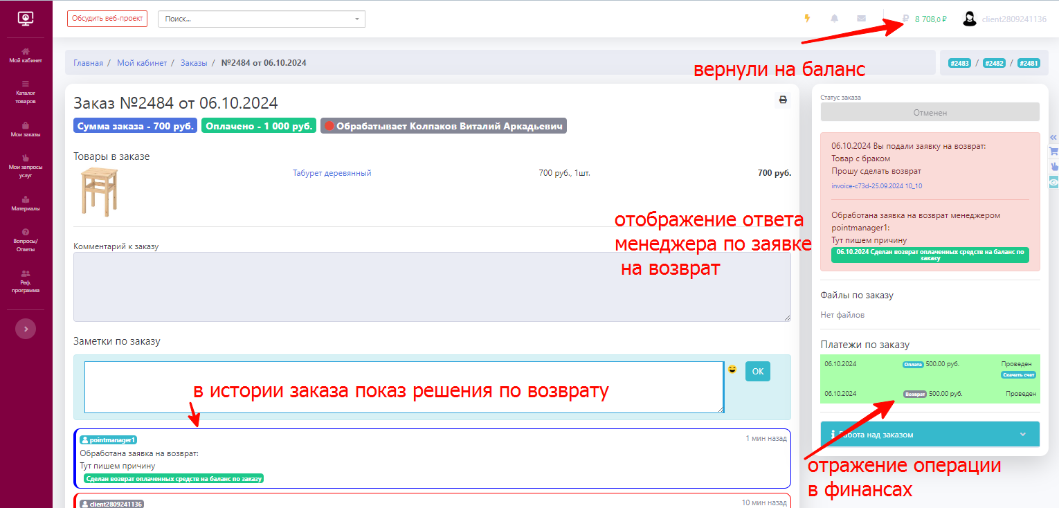Click the order #2483 badge
Viewport: 1059px width, 508px height.
(x=959, y=63)
